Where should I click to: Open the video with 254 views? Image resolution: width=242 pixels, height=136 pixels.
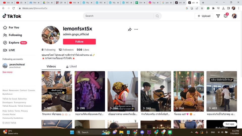(x=189, y=91)
